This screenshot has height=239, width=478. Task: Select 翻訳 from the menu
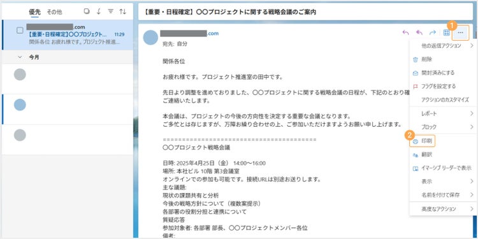tap(444, 155)
